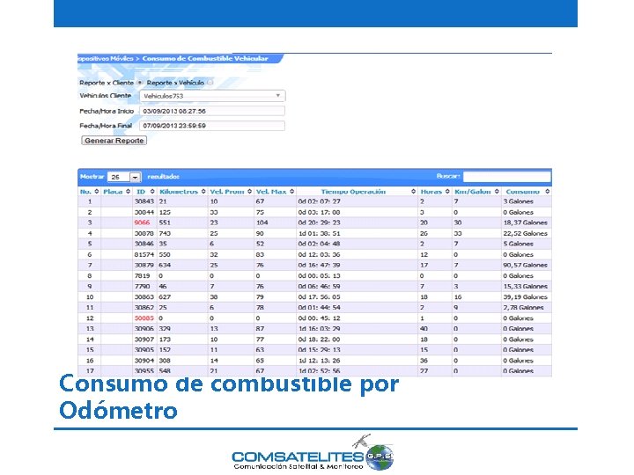Sort by the Placa column arrows
The width and height of the screenshot is (634, 475).
(129, 192)
